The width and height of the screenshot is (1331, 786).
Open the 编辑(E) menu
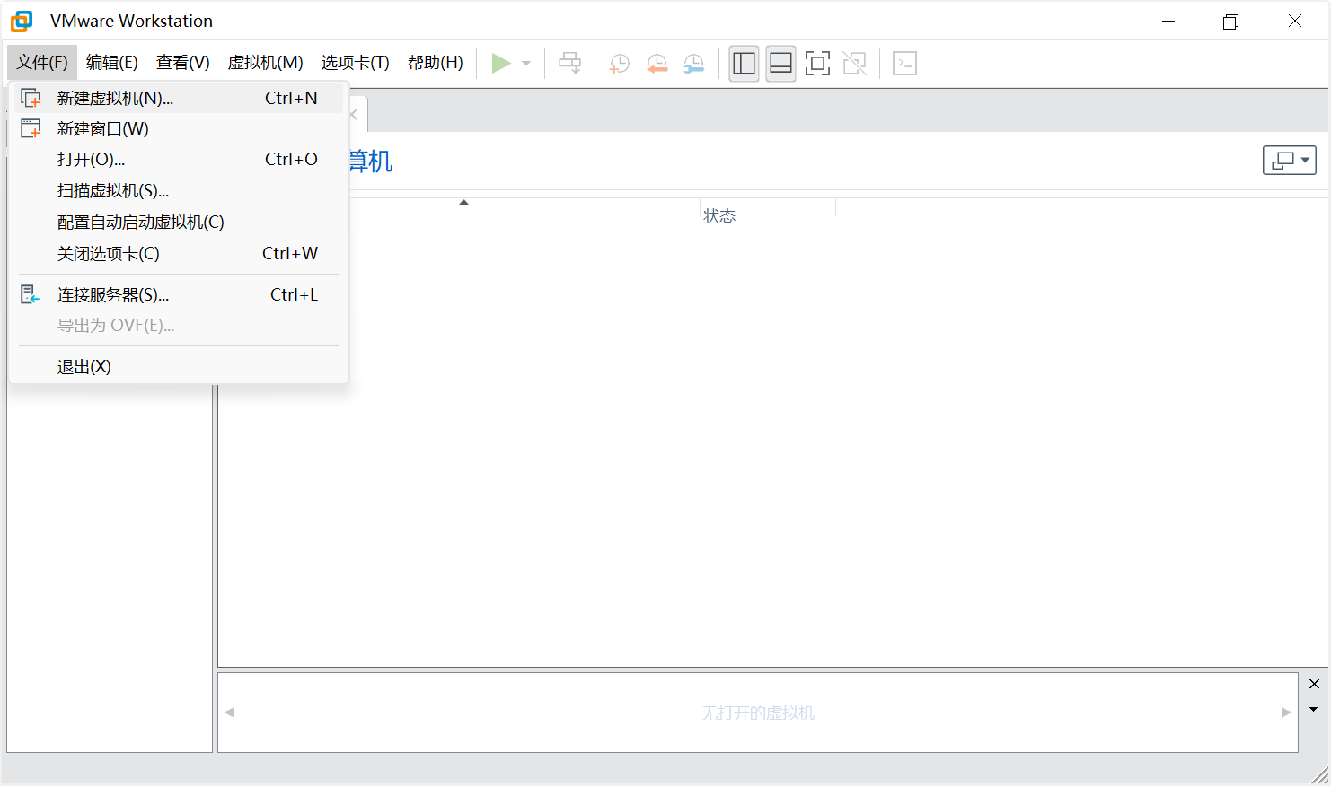pos(112,62)
